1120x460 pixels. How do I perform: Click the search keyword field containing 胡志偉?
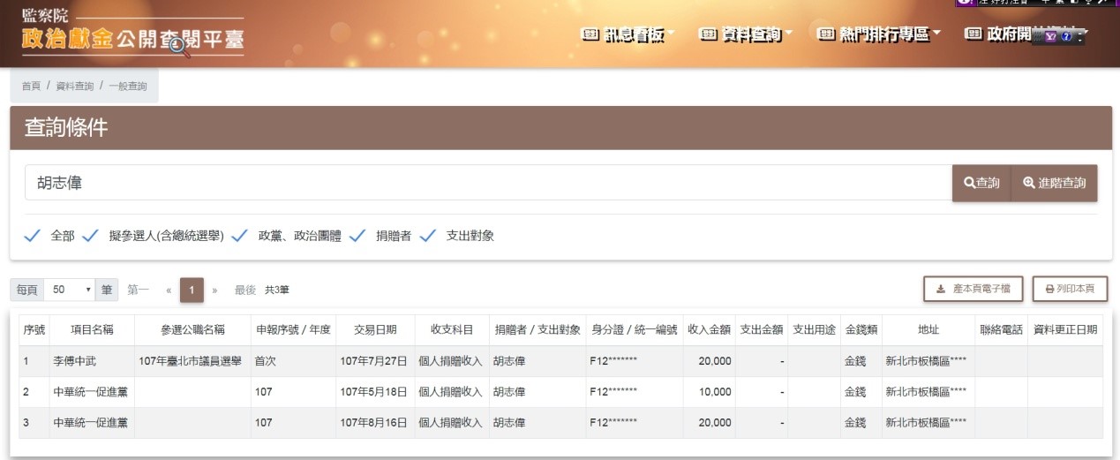[488, 183]
